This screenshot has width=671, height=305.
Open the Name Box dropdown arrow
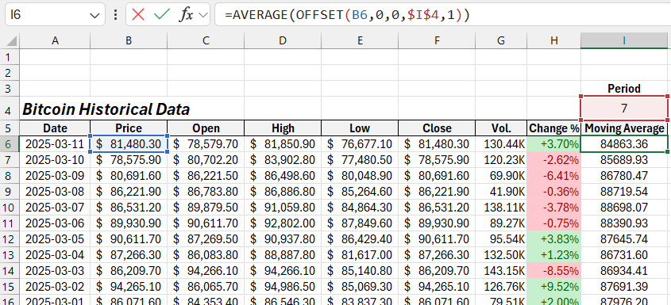(x=94, y=15)
